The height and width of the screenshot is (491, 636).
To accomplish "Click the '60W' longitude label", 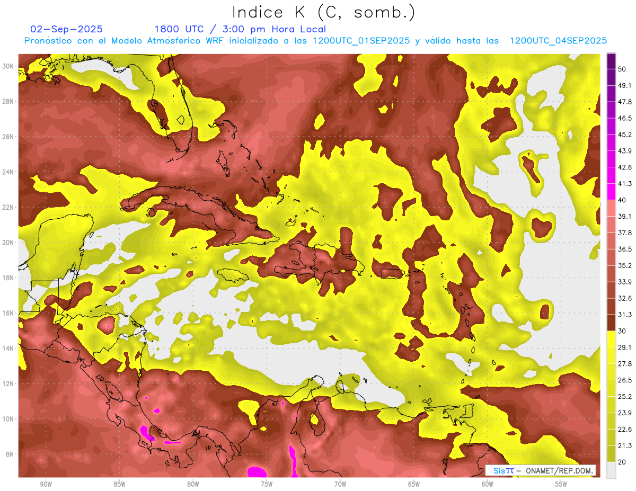I will coord(488,484).
